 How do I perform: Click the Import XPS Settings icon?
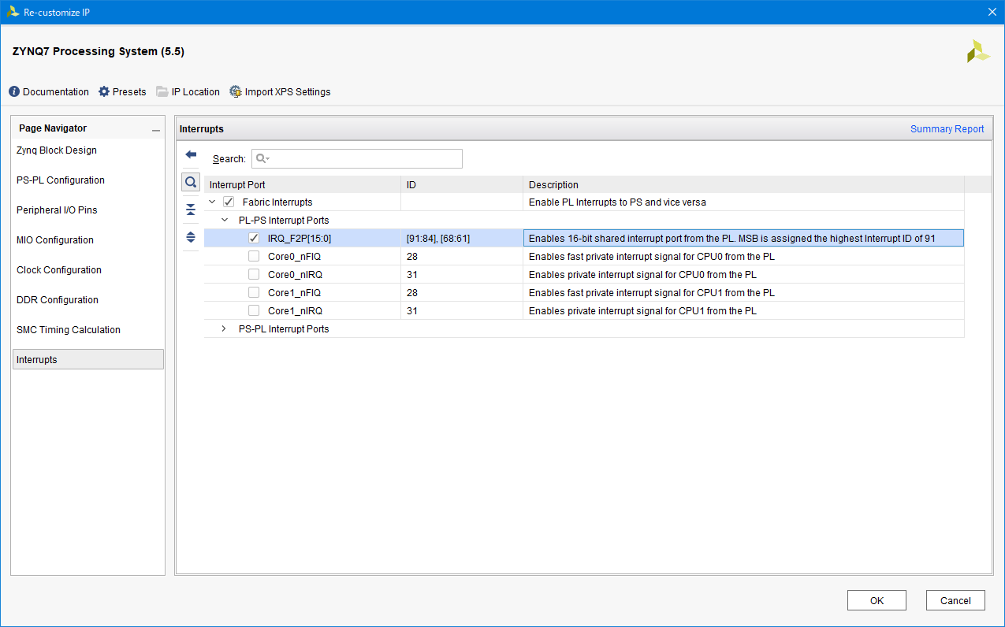point(236,92)
